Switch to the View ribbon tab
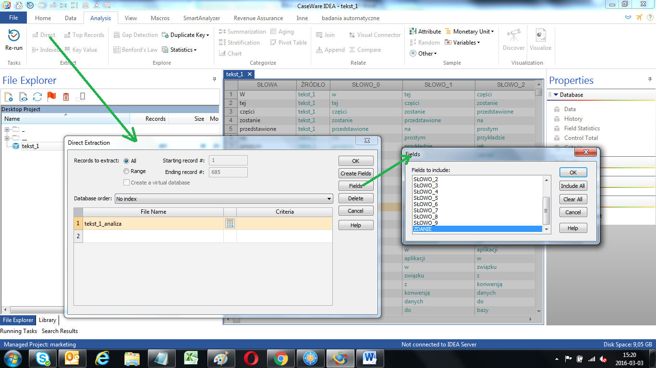Viewport: 656px width, 368px height. tap(131, 18)
